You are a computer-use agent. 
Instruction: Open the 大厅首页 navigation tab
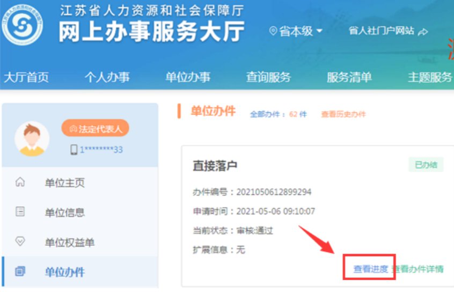point(26,77)
